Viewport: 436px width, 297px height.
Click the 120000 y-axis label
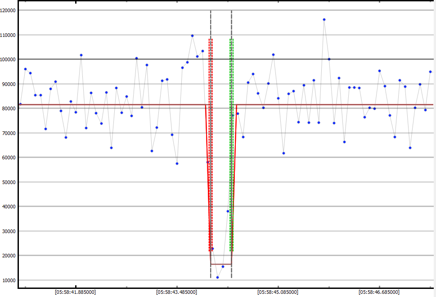(x=8, y=10)
